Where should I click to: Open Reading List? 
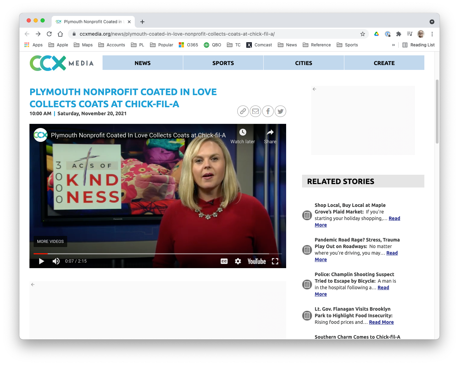click(x=418, y=45)
